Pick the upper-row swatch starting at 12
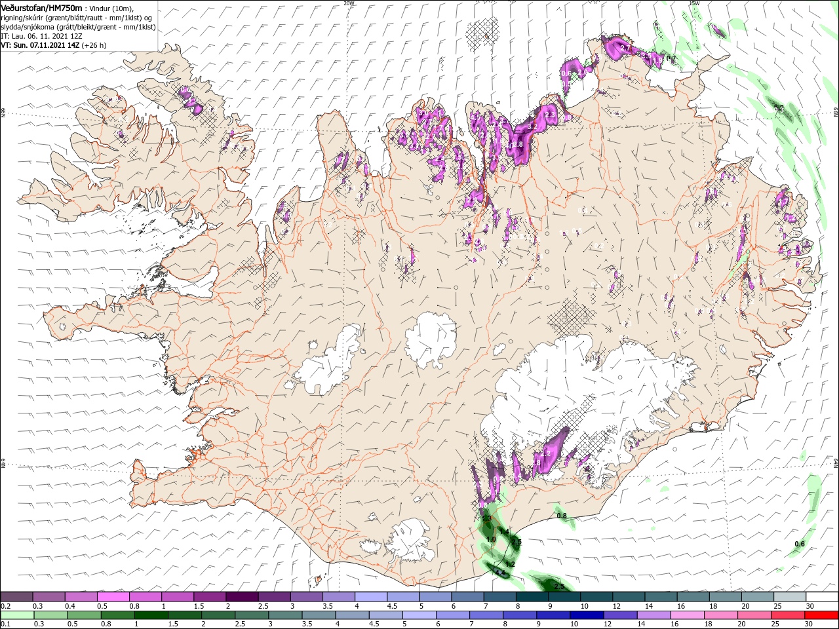Viewport: 839px width, 629px height. click(628, 597)
